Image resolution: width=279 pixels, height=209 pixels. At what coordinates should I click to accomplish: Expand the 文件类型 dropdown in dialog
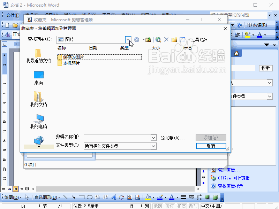click(x=153, y=146)
